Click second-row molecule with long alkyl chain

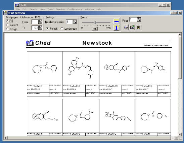point(46,116)
